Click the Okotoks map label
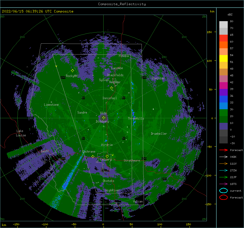 108,181
